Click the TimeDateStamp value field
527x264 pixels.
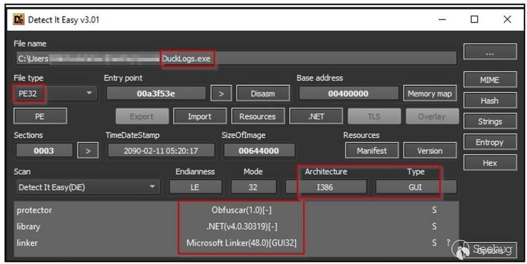pyautogui.click(x=161, y=150)
